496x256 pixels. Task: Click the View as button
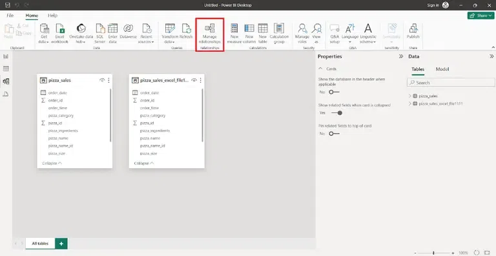point(316,33)
